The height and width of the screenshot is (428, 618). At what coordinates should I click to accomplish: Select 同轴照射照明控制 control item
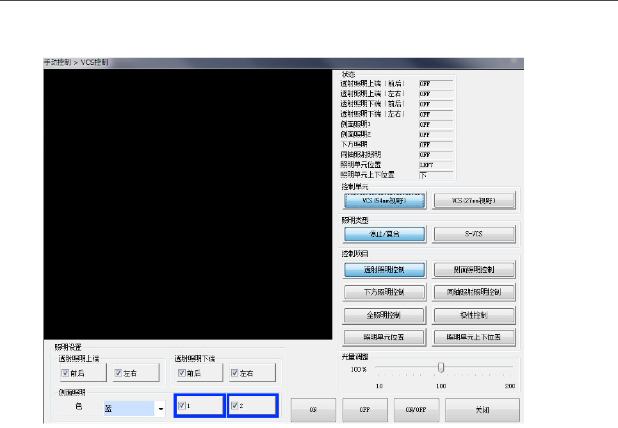click(x=474, y=292)
